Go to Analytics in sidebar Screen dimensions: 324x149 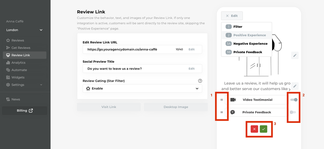pos(18,63)
